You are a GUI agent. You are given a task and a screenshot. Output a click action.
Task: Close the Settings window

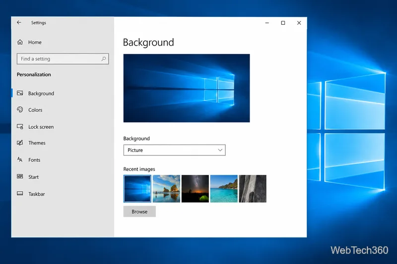point(299,23)
